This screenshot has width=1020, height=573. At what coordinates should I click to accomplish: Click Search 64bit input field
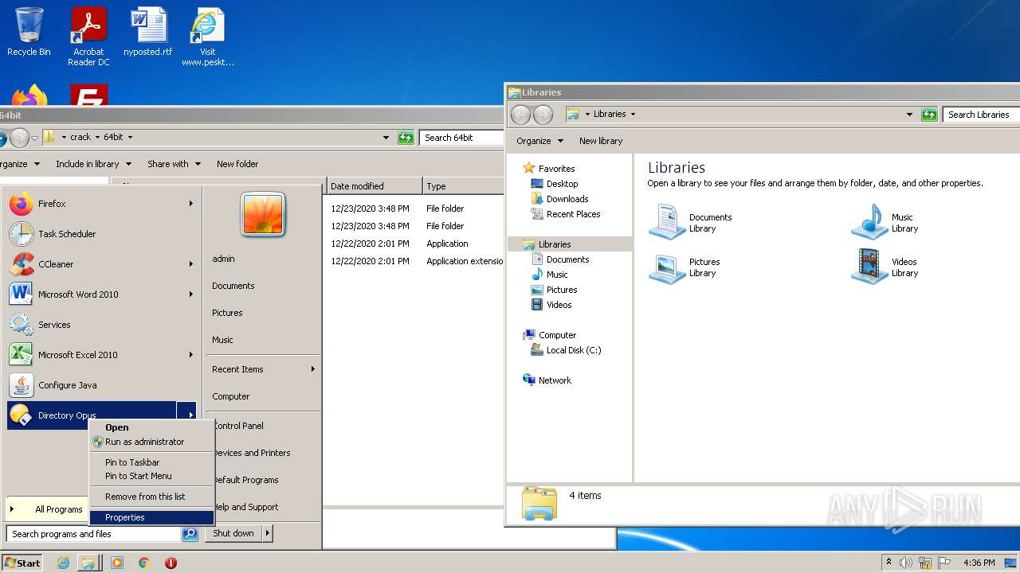point(462,138)
